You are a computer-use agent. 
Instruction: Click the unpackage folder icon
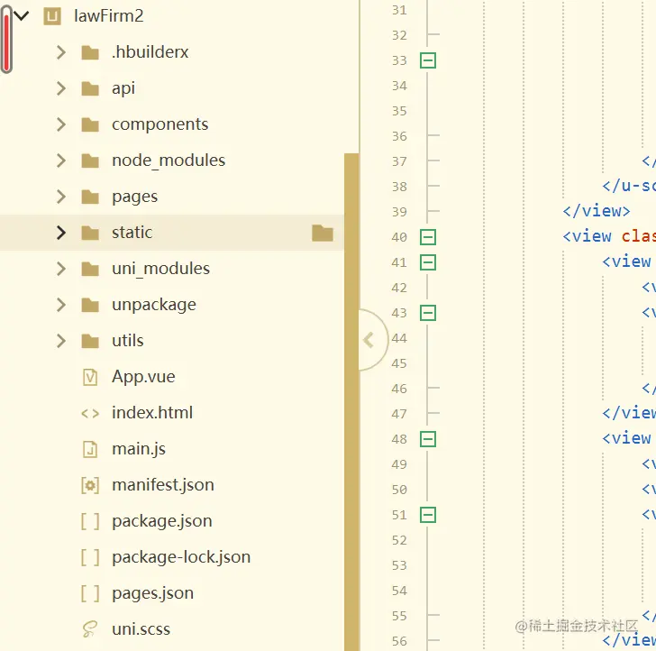click(x=90, y=305)
